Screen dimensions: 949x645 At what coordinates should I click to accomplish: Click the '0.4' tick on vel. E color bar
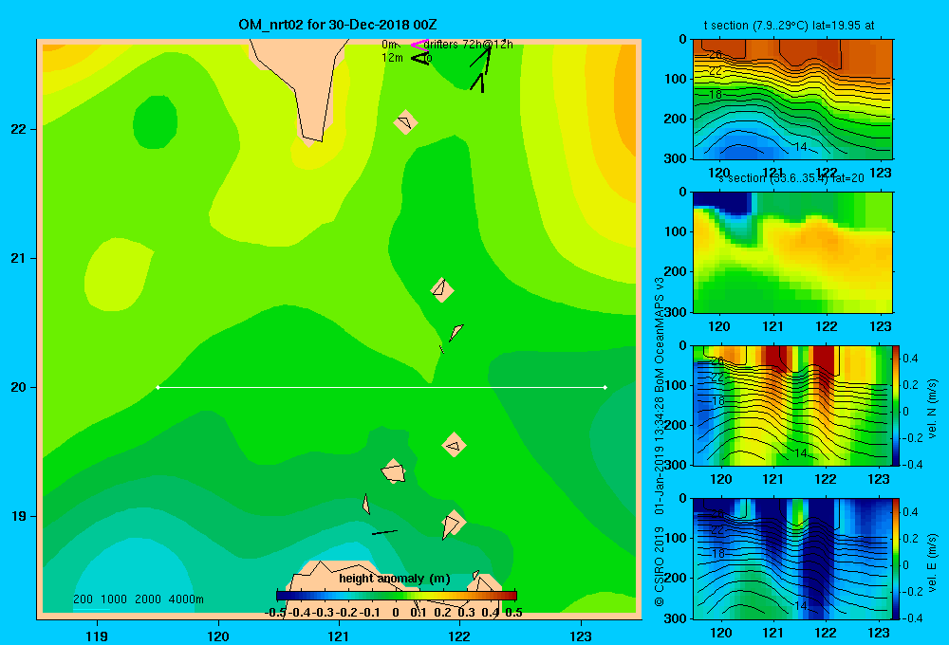pyautogui.click(x=910, y=512)
